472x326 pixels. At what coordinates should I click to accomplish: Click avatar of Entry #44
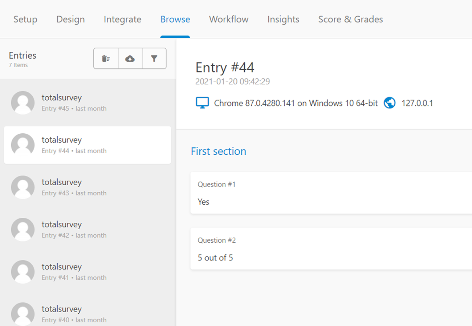23,145
